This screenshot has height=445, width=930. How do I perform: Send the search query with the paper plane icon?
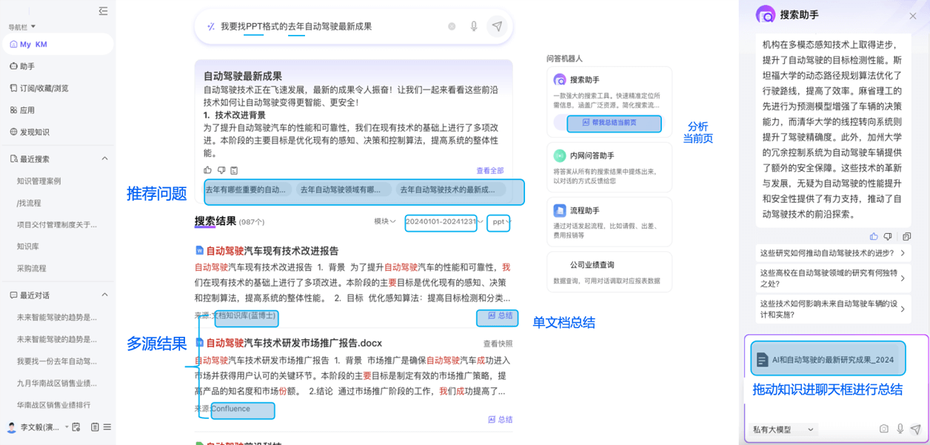498,27
